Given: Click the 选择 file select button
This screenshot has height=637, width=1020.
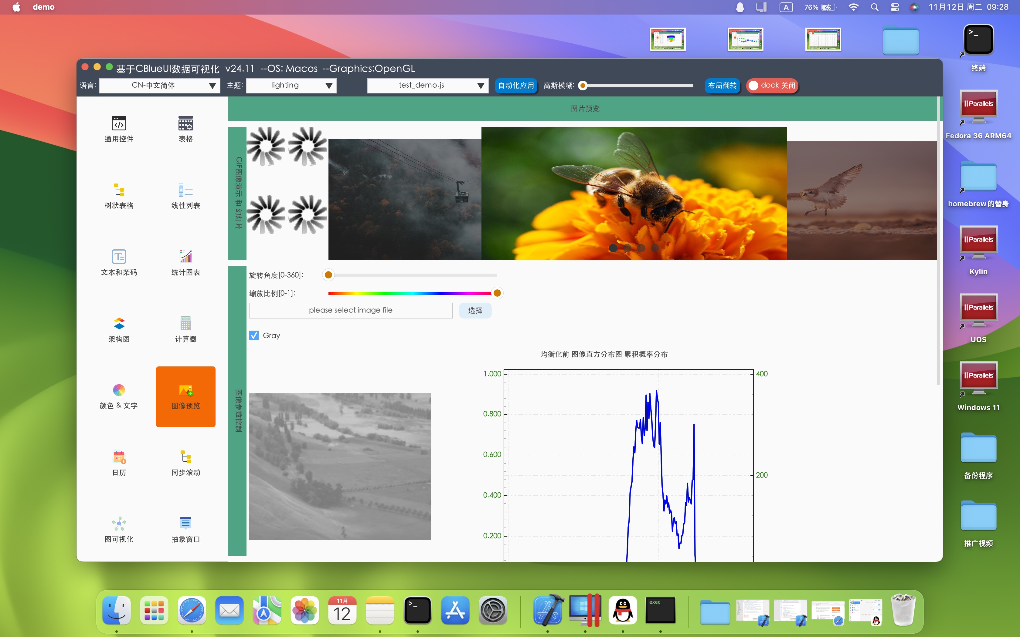Looking at the screenshot, I should pyautogui.click(x=475, y=311).
